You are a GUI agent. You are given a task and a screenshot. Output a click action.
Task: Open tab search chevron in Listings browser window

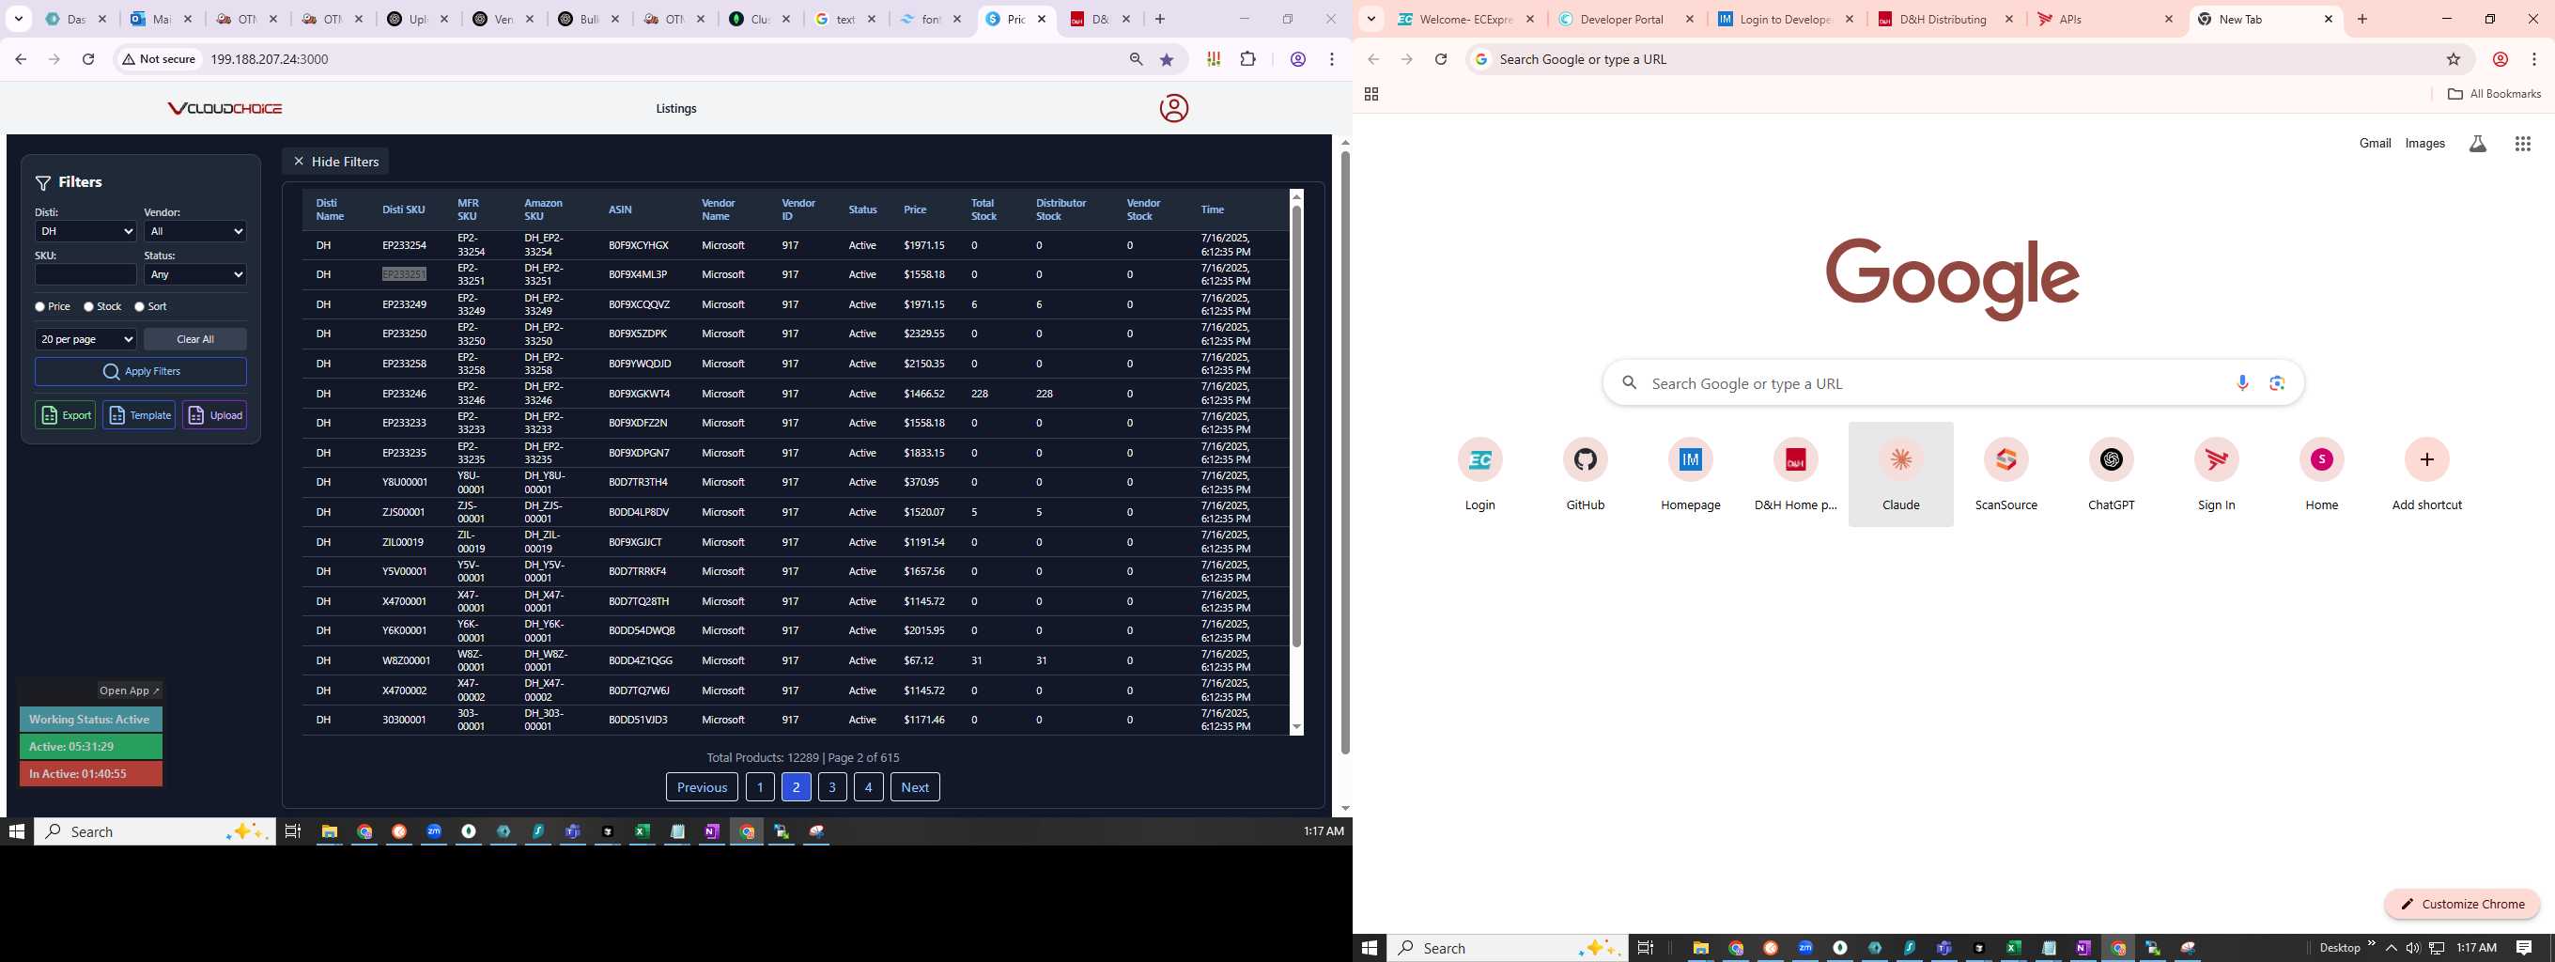click(x=19, y=19)
